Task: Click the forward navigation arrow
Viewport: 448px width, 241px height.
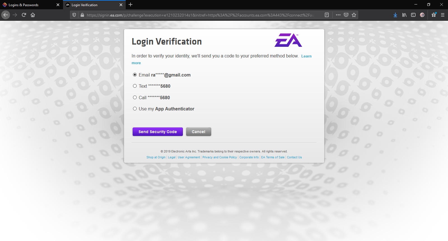Action: [x=15, y=15]
